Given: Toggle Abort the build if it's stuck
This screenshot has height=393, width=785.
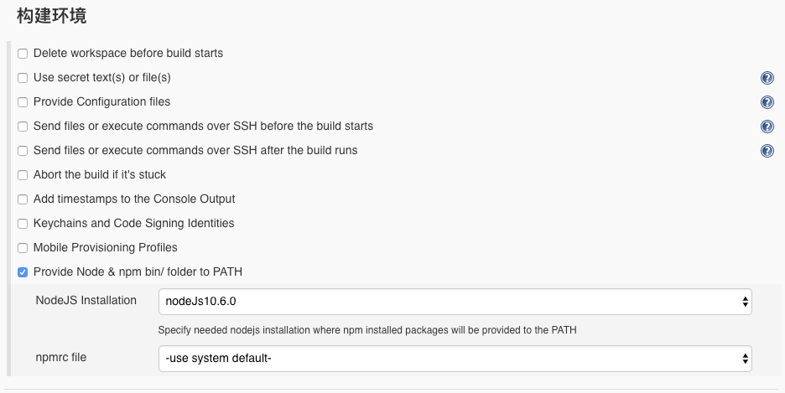Looking at the screenshot, I should pos(23,175).
